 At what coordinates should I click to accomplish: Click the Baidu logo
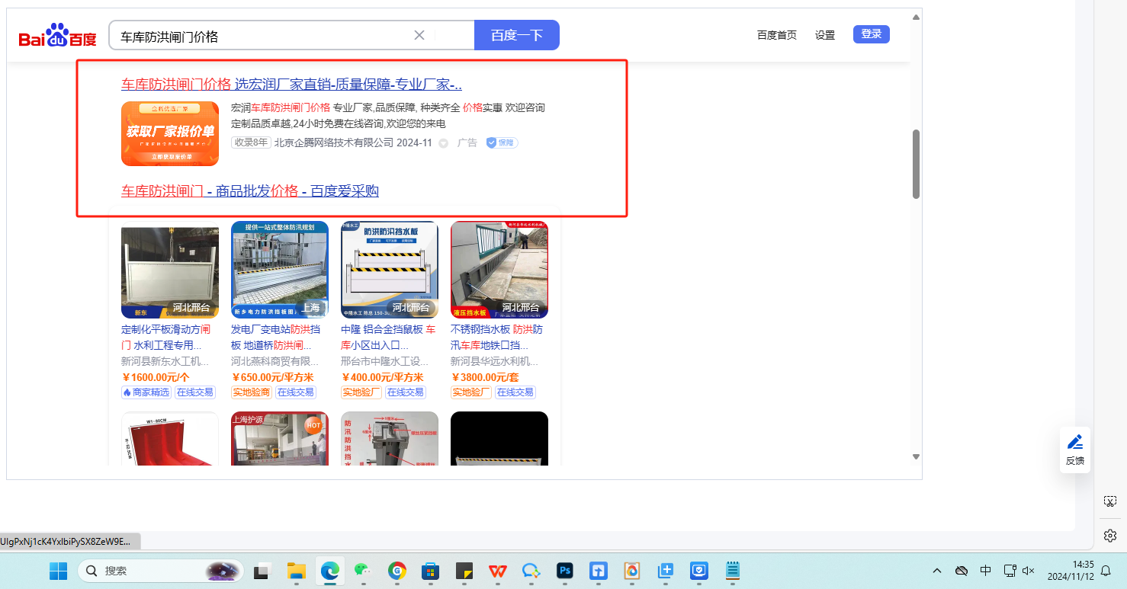click(58, 36)
